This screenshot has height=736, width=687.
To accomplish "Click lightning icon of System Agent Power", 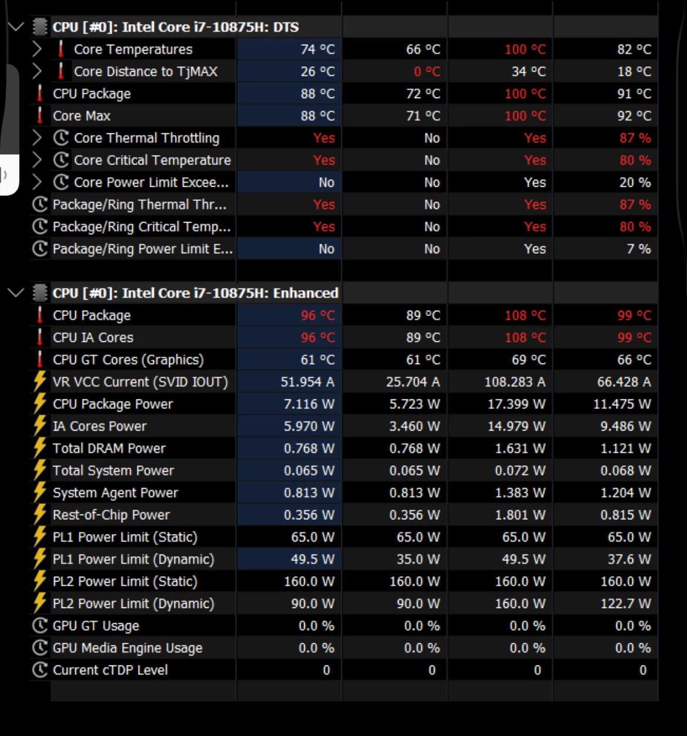I will pos(40,493).
